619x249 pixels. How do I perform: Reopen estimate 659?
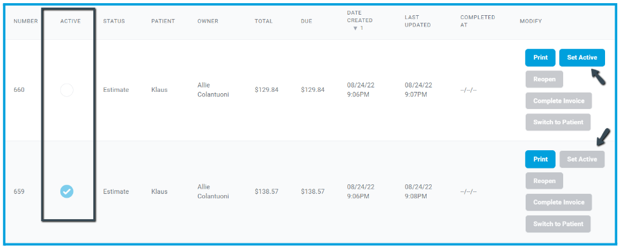pyautogui.click(x=544, y=181)
